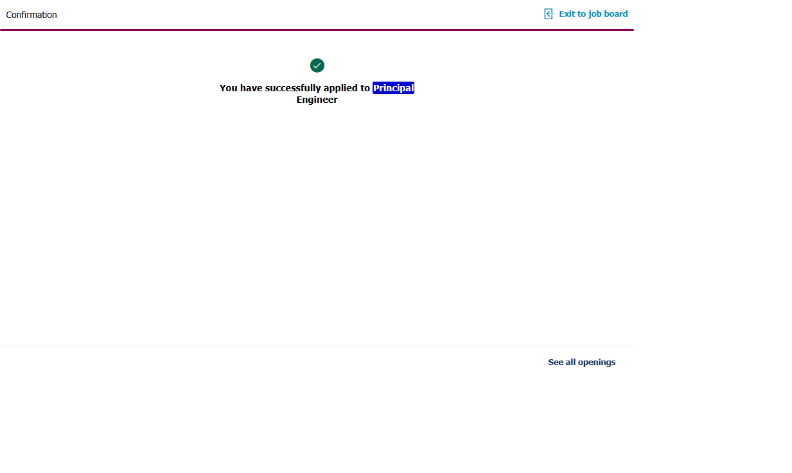The height and width of the screenshot is (473, 792).
Task: Click the word "You" starting the message
Action: [228, 88]
